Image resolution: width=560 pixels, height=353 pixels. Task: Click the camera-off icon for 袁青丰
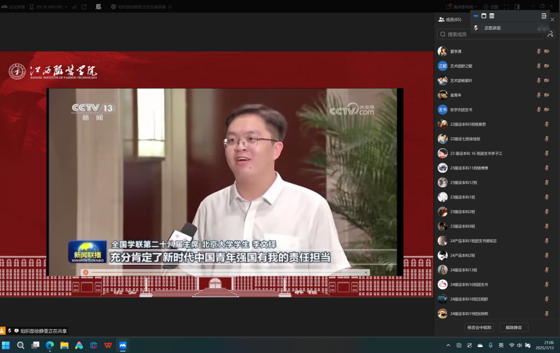coord(547,95)
